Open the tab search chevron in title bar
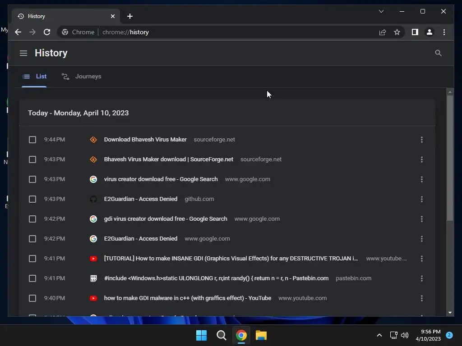Image resolution: width=462 pixels, height=346 pixels. tap(381, 11)
